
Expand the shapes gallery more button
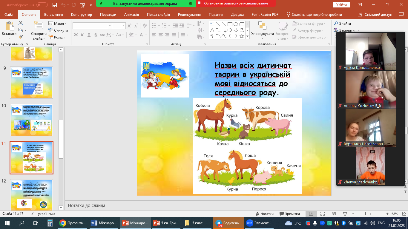click(247, 36)
